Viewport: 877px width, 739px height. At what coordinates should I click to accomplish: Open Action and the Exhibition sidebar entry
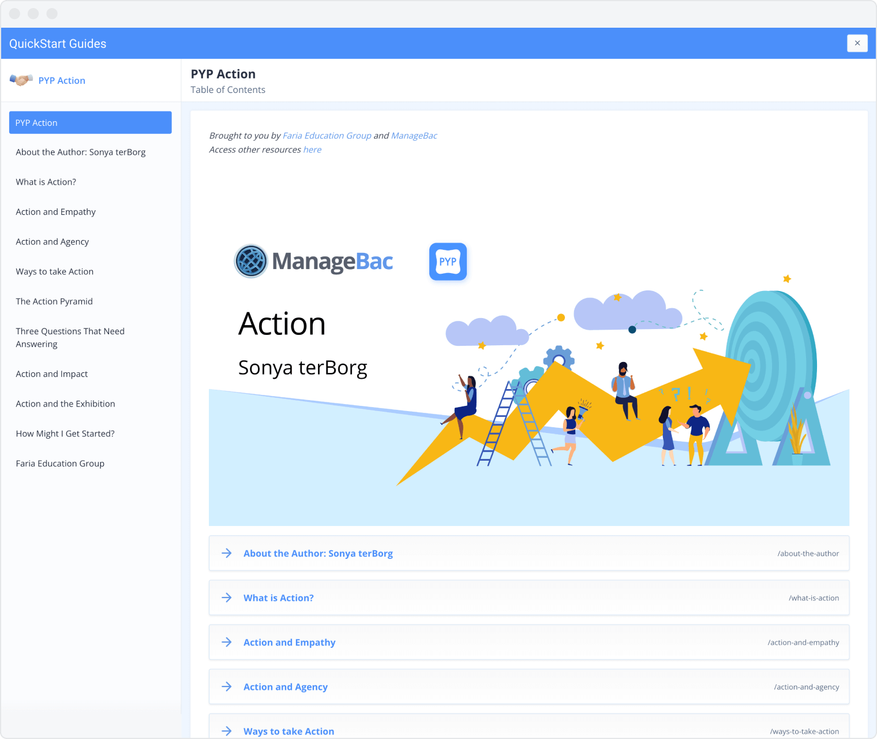[65, 404]
